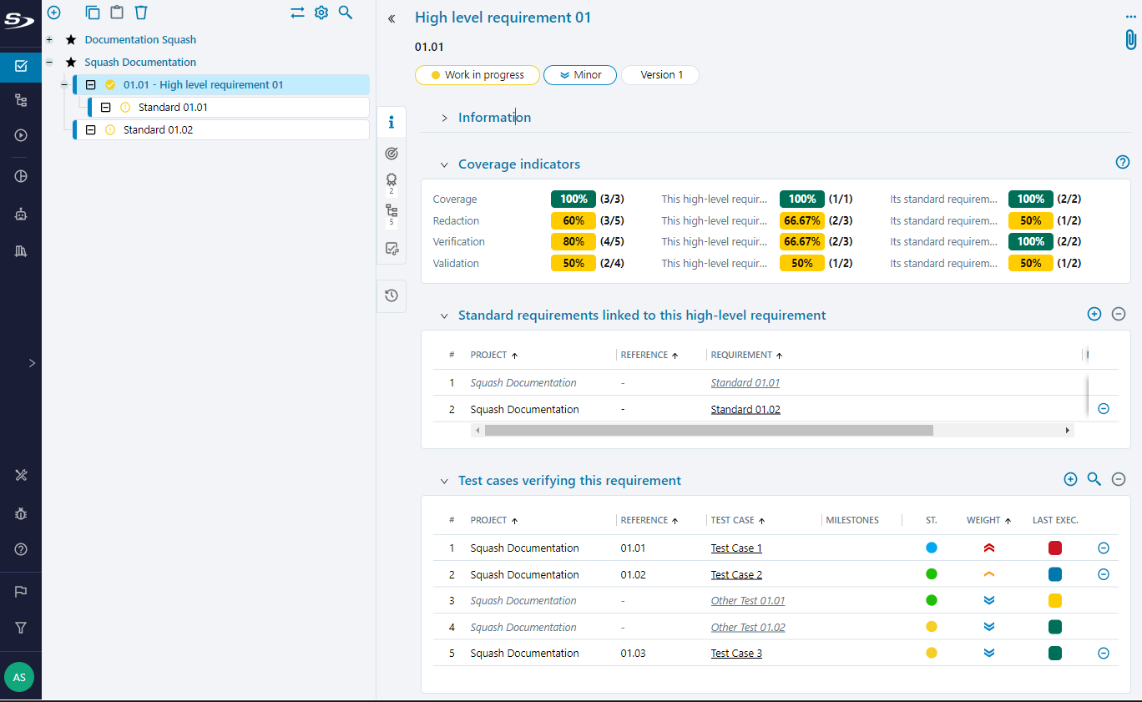Expand the Documentation Squash project node

[x=49, y=40]
